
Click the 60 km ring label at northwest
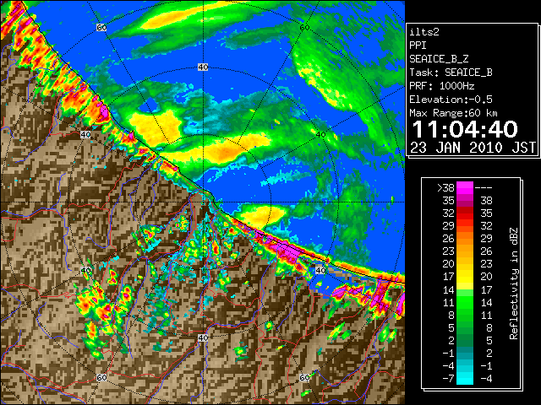pyautogui.click(x=101, y=27)
